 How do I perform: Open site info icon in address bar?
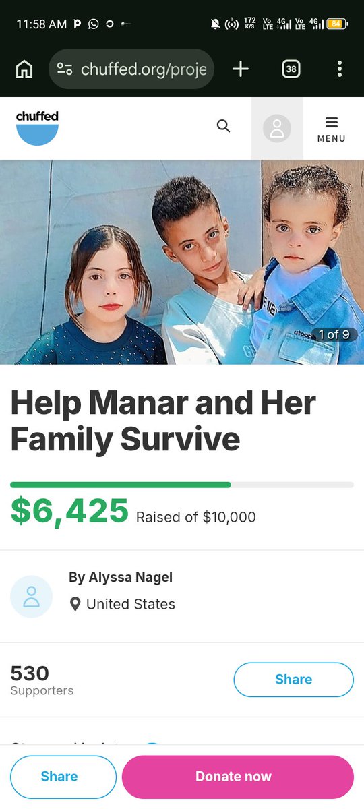click(65, 69)
